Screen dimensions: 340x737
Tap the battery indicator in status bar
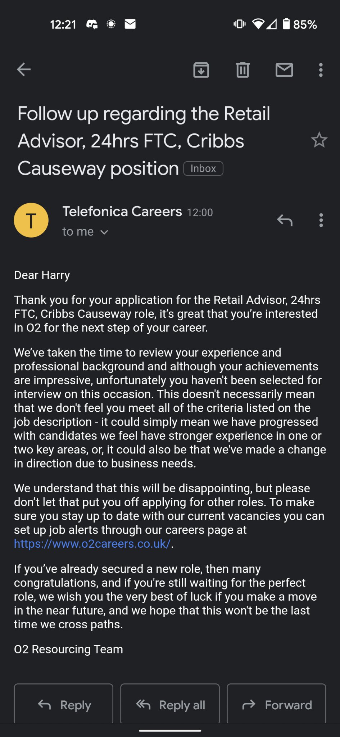point(286,24)
